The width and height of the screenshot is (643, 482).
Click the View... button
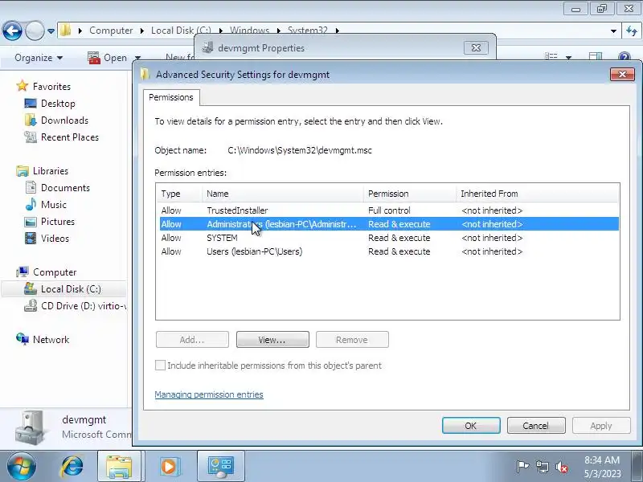(272, 340)
